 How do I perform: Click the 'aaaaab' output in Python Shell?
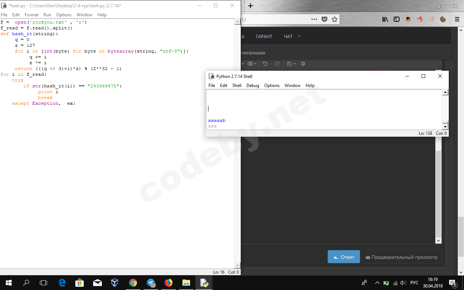click(217, 120)
